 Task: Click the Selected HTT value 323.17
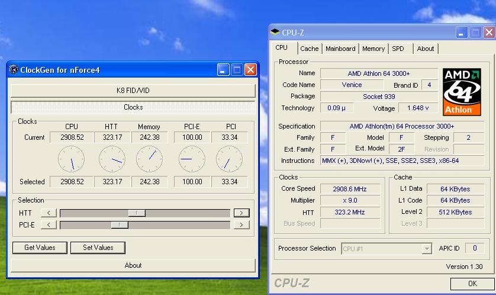(112, 182)
